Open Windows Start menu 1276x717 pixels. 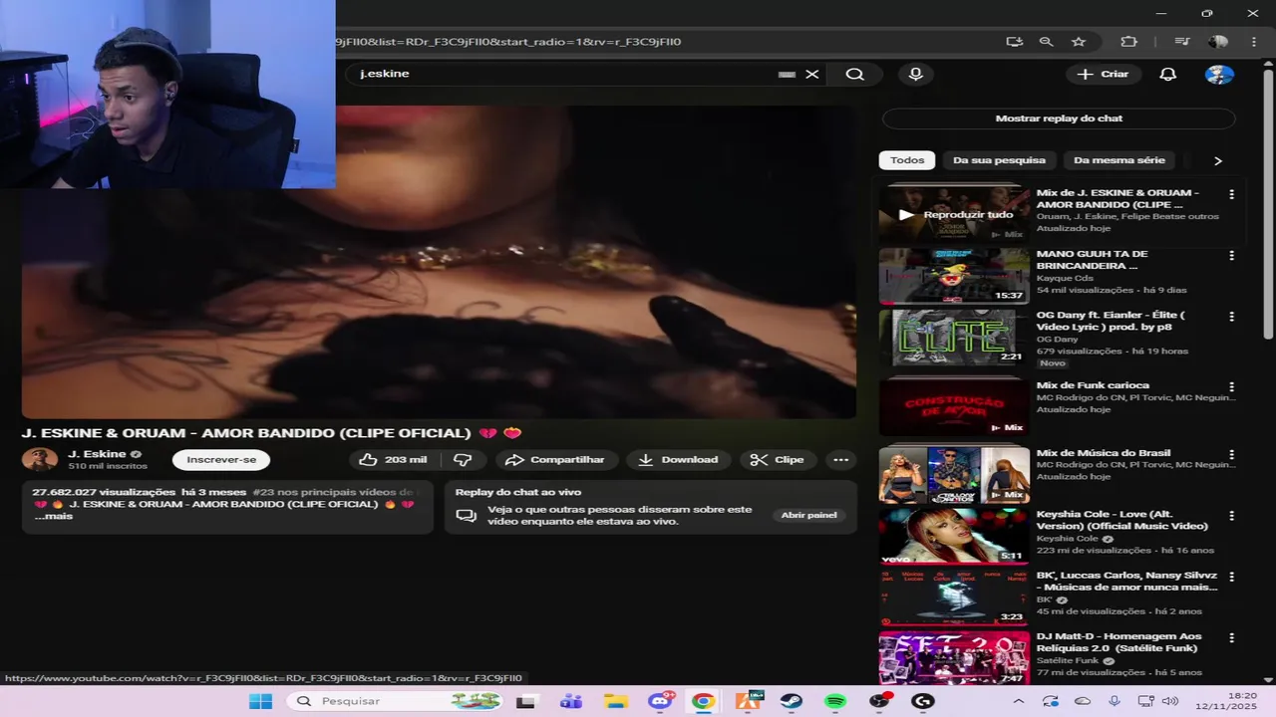[260, 701]
